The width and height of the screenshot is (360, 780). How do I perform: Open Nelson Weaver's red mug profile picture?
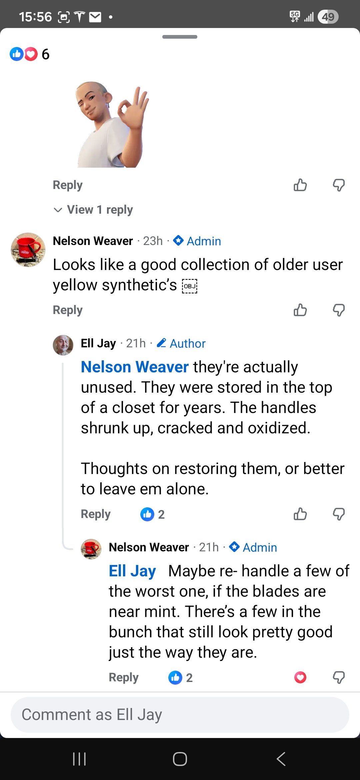pos(28,250)
